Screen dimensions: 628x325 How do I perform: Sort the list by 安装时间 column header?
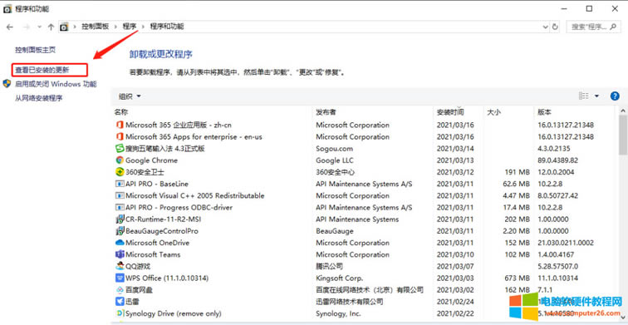(x=450, y=112)
